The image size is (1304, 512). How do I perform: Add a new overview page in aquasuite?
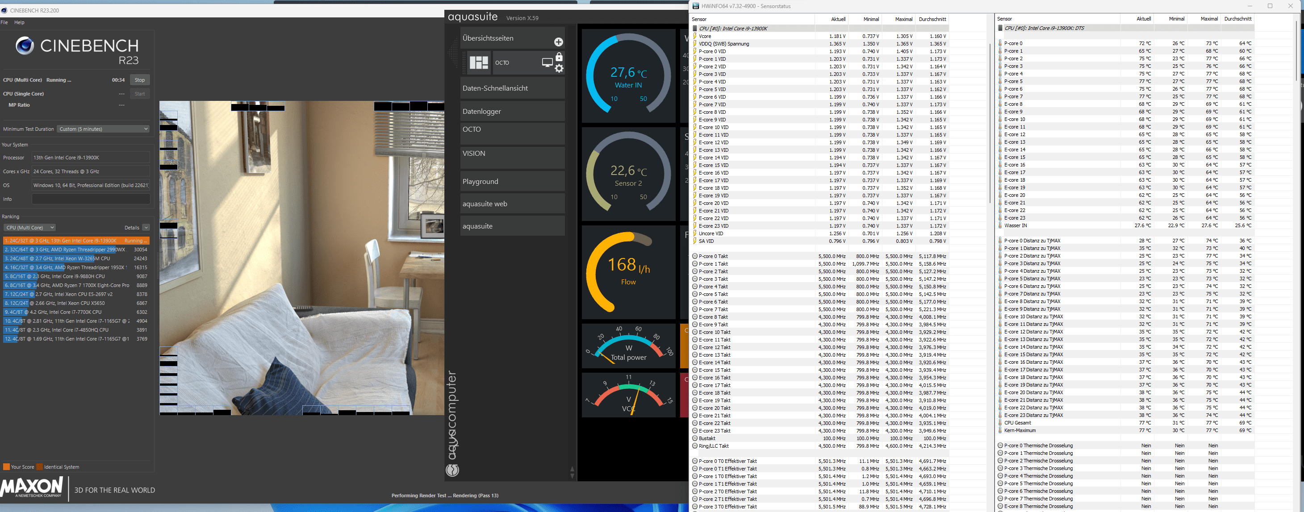tap(558, 42)
